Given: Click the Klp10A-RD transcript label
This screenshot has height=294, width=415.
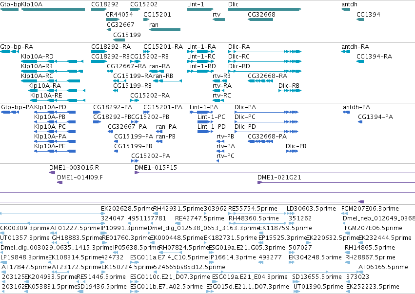Looking at the screenshot, I should click(x=37, y=57).
